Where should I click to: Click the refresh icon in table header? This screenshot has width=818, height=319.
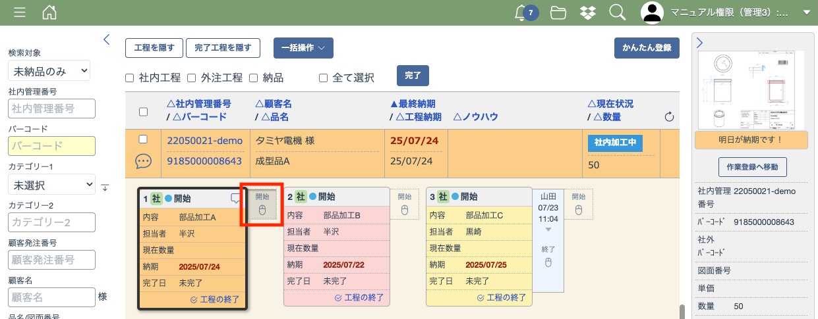pos(669,117)
